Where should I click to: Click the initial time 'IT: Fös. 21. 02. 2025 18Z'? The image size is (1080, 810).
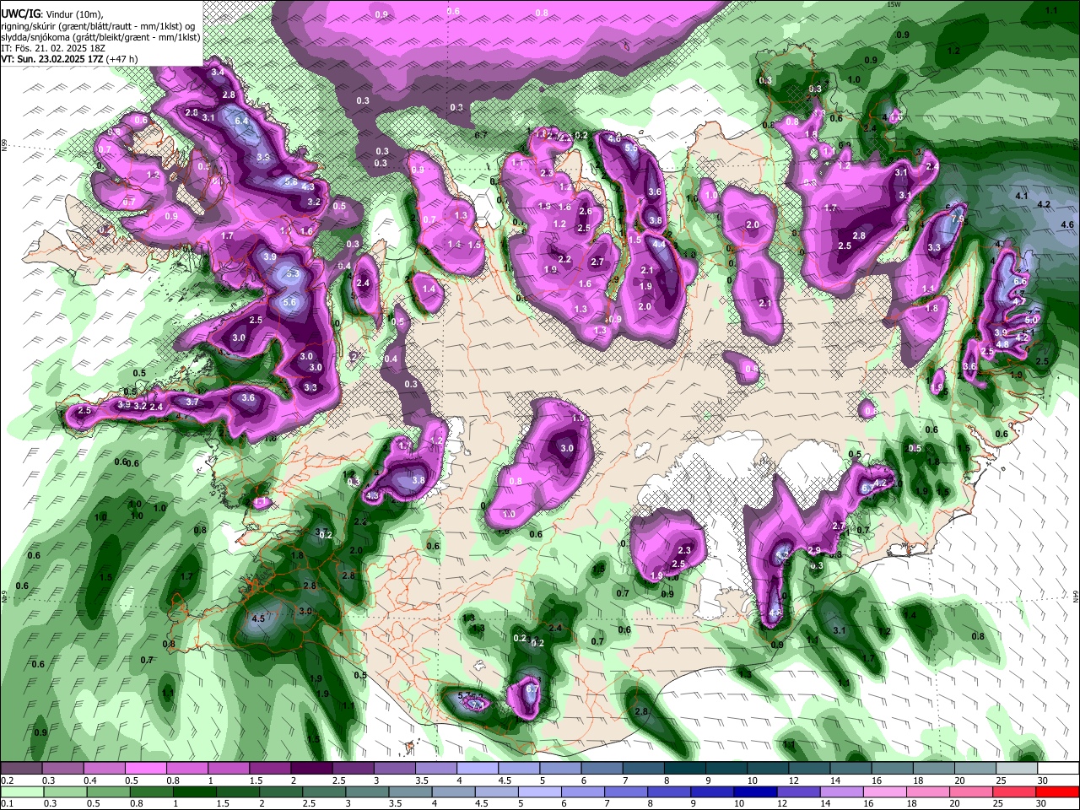[x=53, y=48]
